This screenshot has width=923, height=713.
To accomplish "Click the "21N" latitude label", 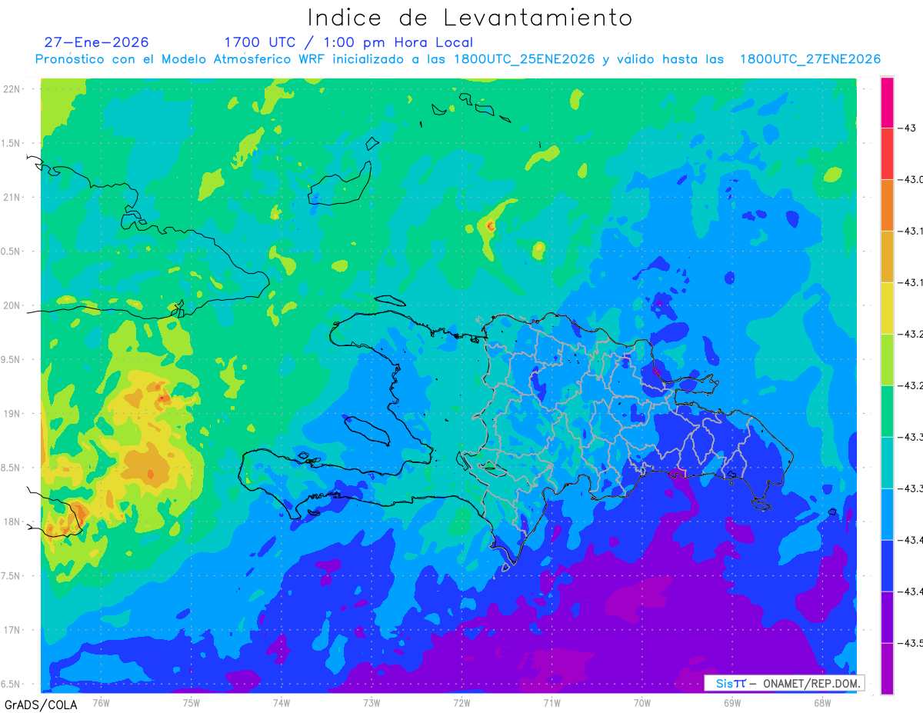I will coord(11,197).
